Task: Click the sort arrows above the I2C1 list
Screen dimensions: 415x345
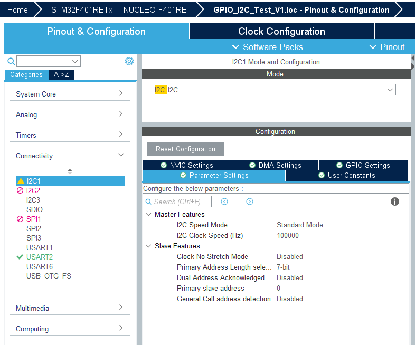Action: point(70,171)
